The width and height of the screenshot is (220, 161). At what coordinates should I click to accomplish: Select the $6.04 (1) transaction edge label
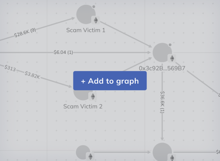click(x=63, y=52)
